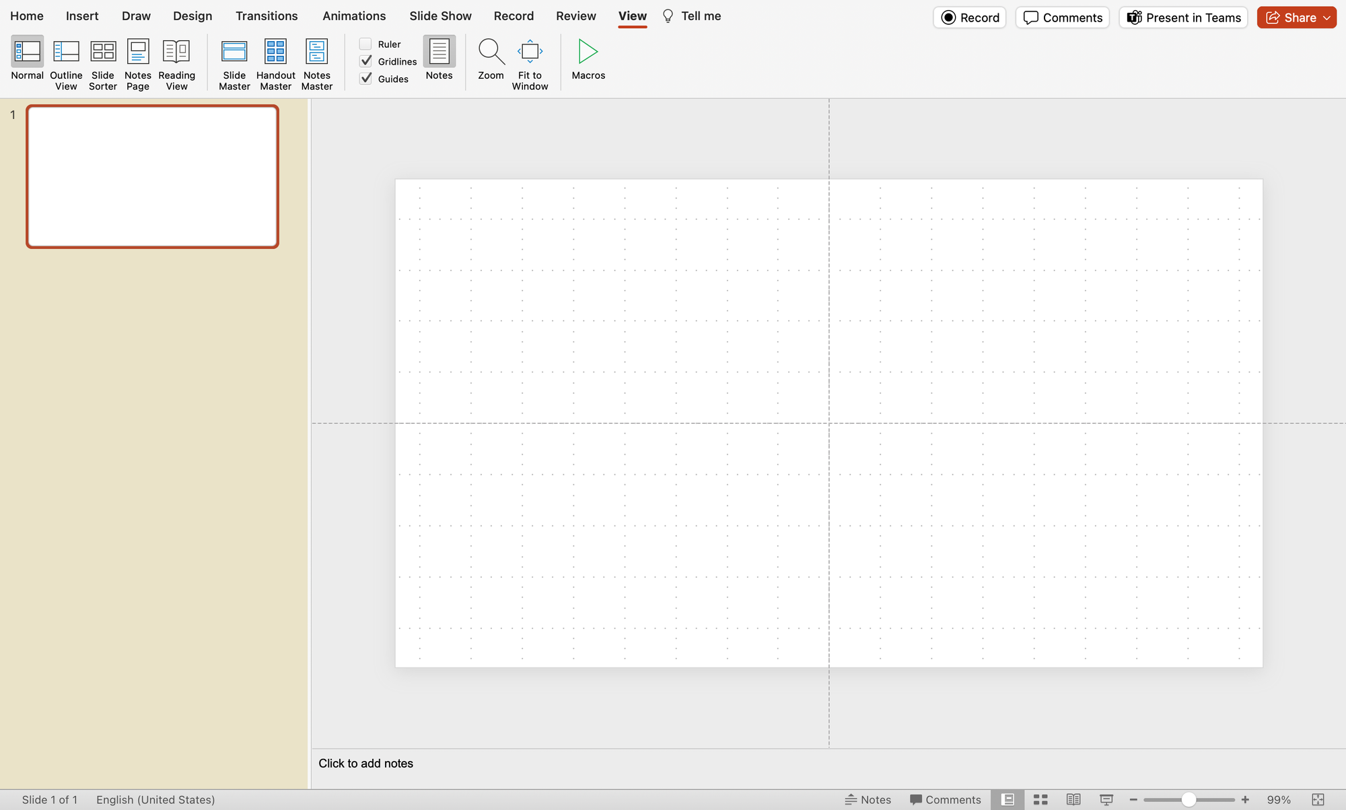
Task: Run a macro via Macros
Action: 587,63
